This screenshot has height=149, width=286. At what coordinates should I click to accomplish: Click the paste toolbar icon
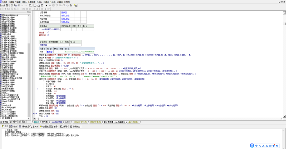coord(19,5)
